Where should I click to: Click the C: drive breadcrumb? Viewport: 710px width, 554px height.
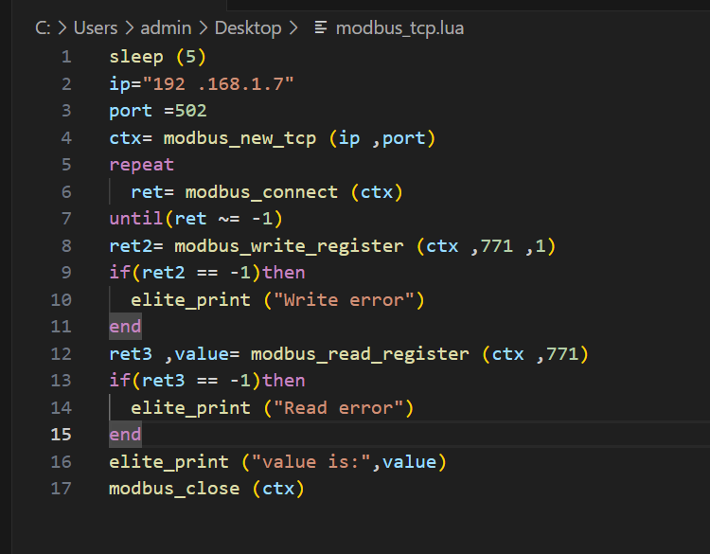[x=43, y=27]
